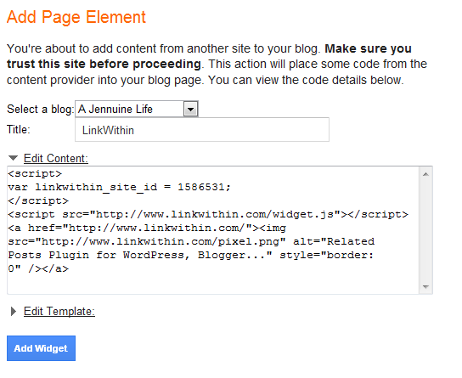462x378 pixels.
Task: Open the Edit Template link
Action: [x=59, y=311]
